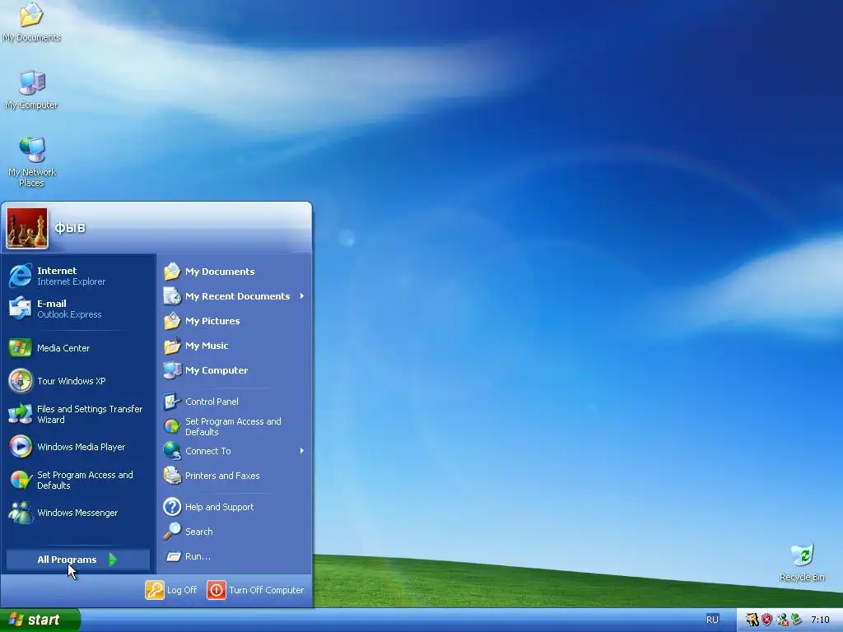The height and width of the screenshot is (632, 843).
Task: Click the Outlook Express E-mail icon
Action: (21, 309)
